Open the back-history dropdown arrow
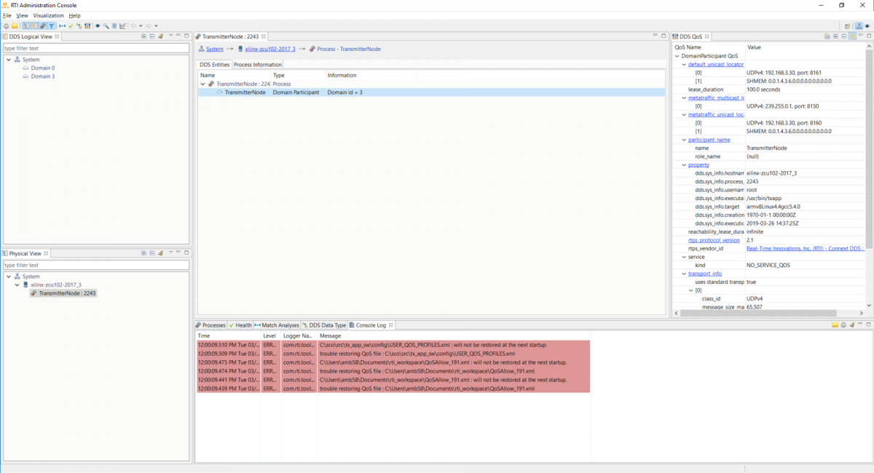874x473 pixels. tap(141, 25)
